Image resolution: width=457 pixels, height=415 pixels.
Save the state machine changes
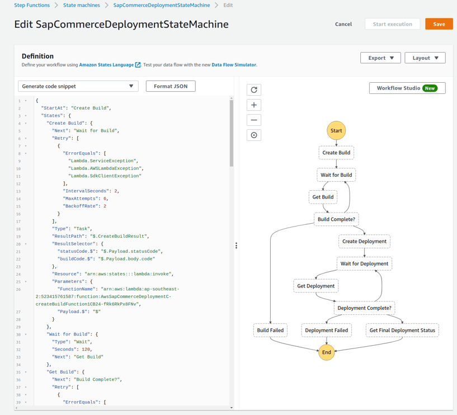click(439, 24)
